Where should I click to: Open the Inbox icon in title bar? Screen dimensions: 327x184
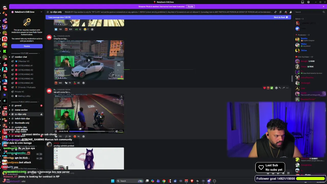[x=302, y=2]
